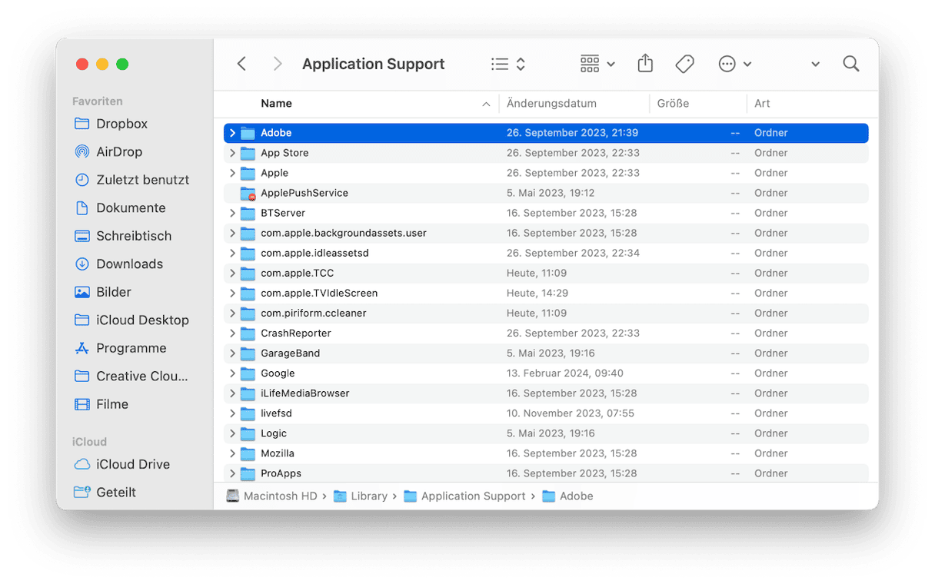Open the grouping options dropdown
Viewport: 935px width, 584px height.
[597, 65]
